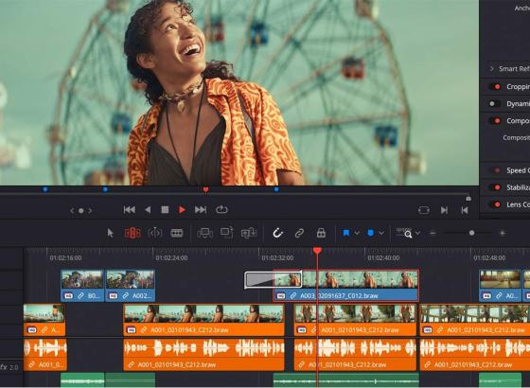Click the right jog arrow beside the dot
Image resolution: width=530 pixels, height=388 pixels.
click(x=90, y=210)
